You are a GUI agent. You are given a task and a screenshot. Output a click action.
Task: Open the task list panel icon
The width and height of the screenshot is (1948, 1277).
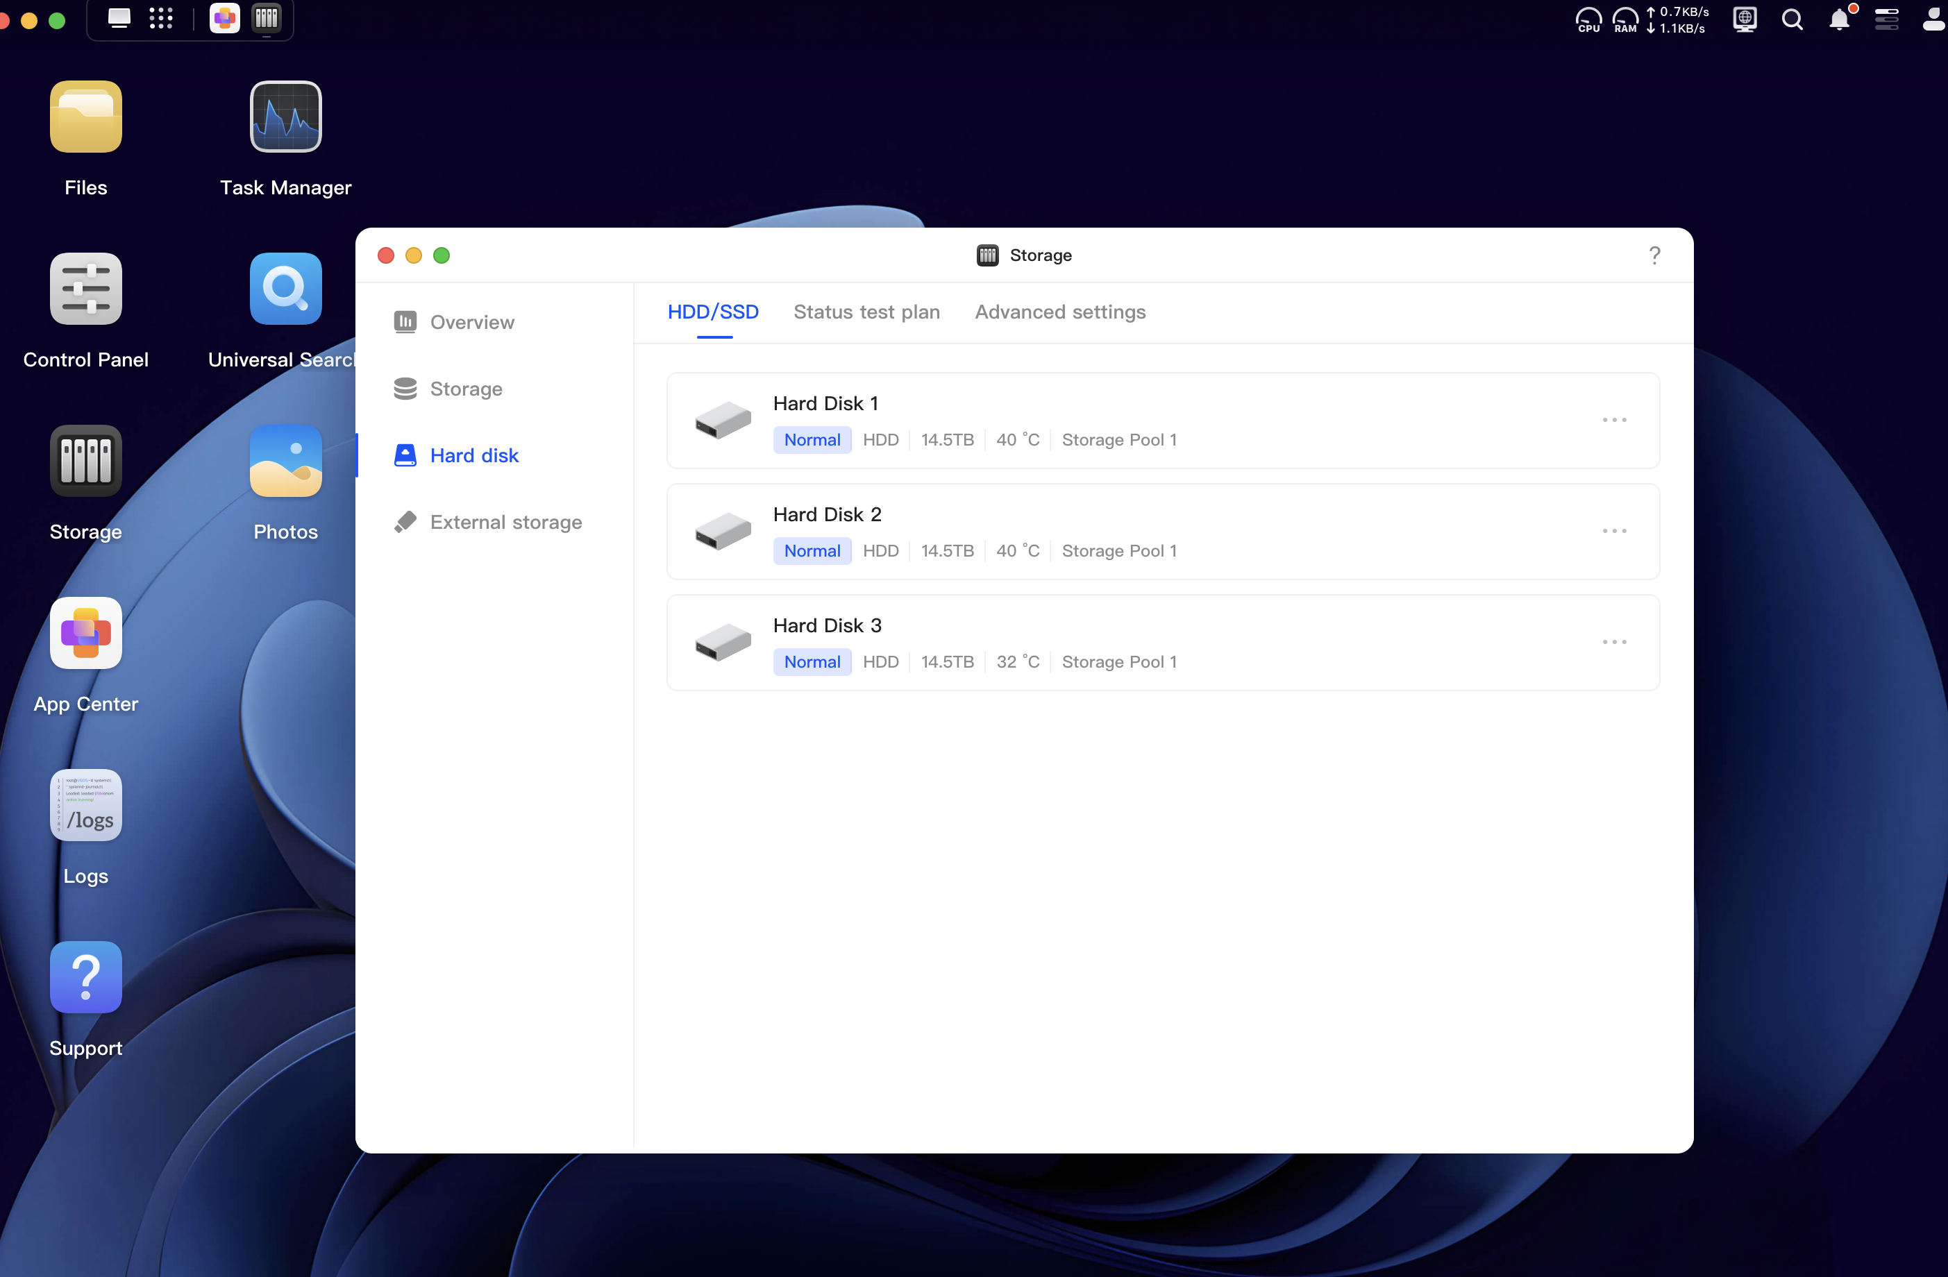(1887, 19)
